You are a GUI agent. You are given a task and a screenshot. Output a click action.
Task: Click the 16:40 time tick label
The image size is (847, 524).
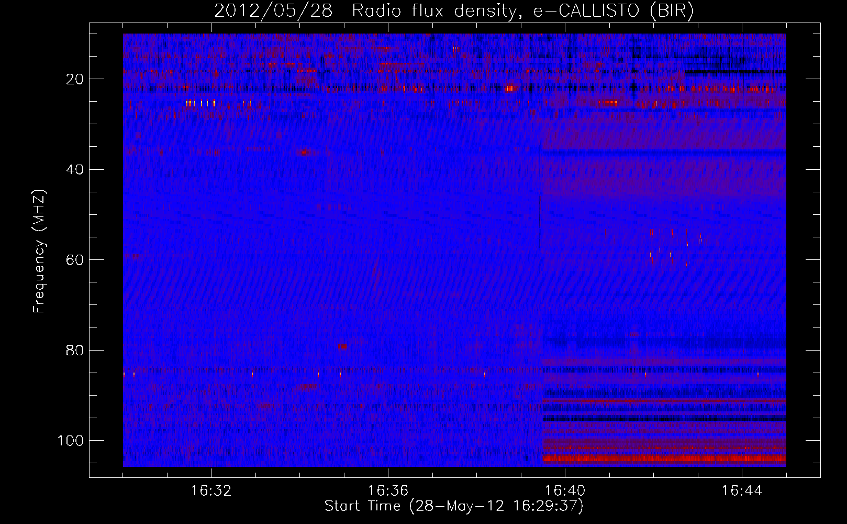[565, 491]
